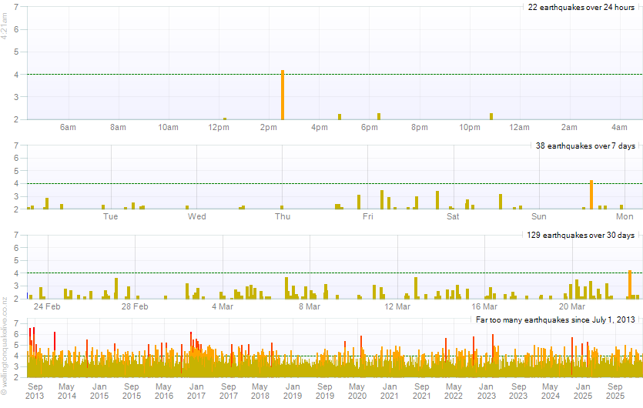The image size is (643, 408).
Task: Select the orange bar in 30-day chart
Action: [x=630, y=284]
